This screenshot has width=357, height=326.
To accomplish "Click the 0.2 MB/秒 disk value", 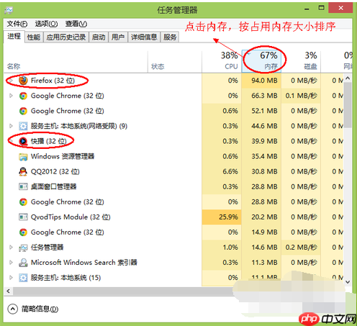I will (302, 248).
